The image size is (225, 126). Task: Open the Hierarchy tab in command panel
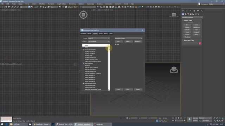click(x=191, y=11)
